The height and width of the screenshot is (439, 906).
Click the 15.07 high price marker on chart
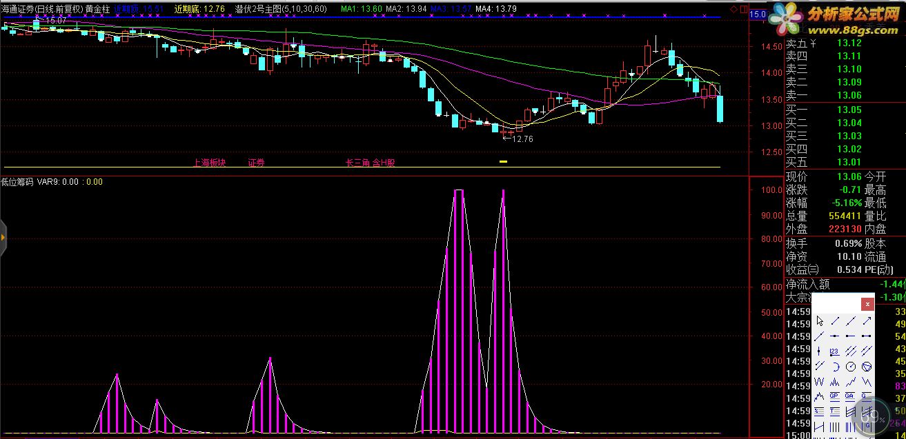coord(55,21)
